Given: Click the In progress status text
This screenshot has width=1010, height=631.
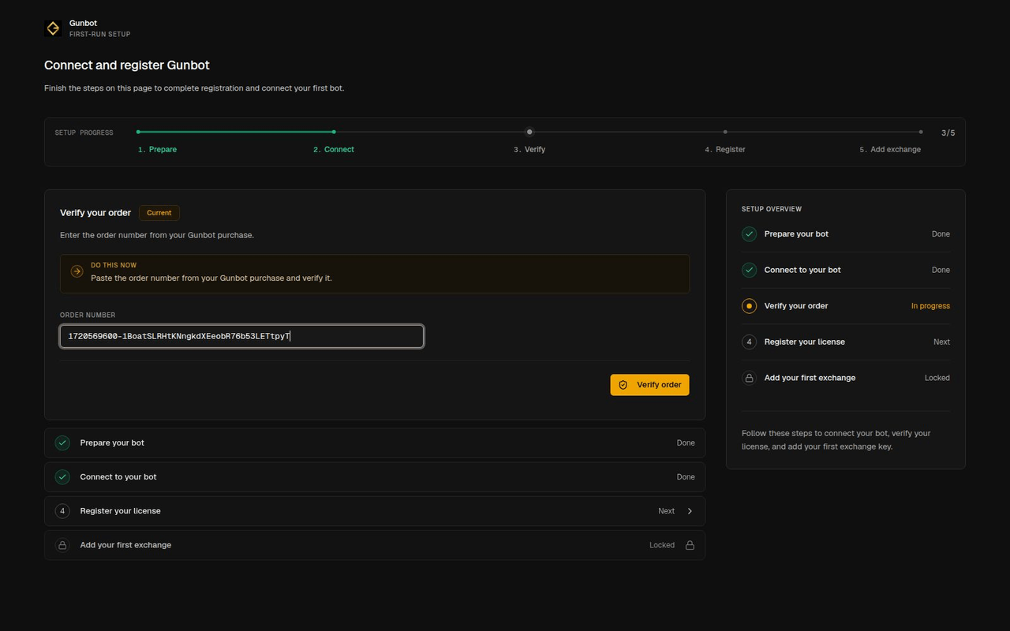Looking at the screenshot, I should click(x=930, y=306).
